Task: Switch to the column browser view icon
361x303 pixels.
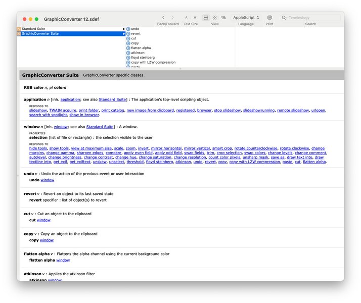Action: (x=206, y=18)
